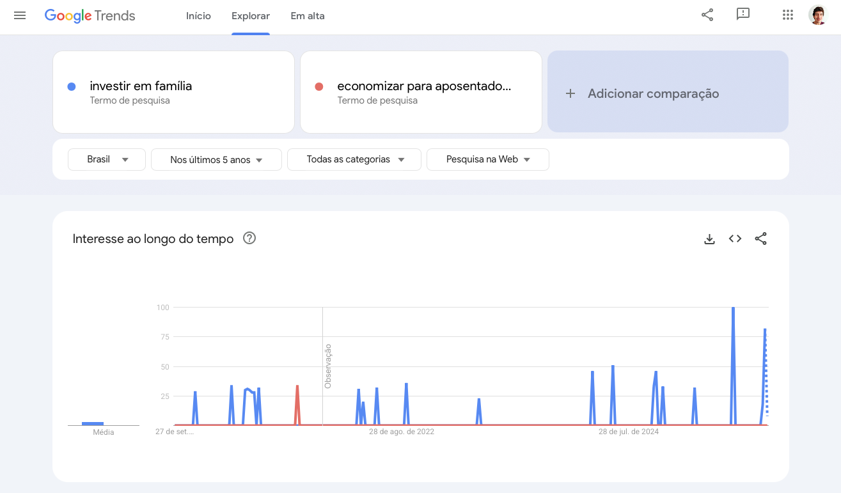841x493 pixels.
Task: Download the interest over time data
Action: [x=709, y=238]
